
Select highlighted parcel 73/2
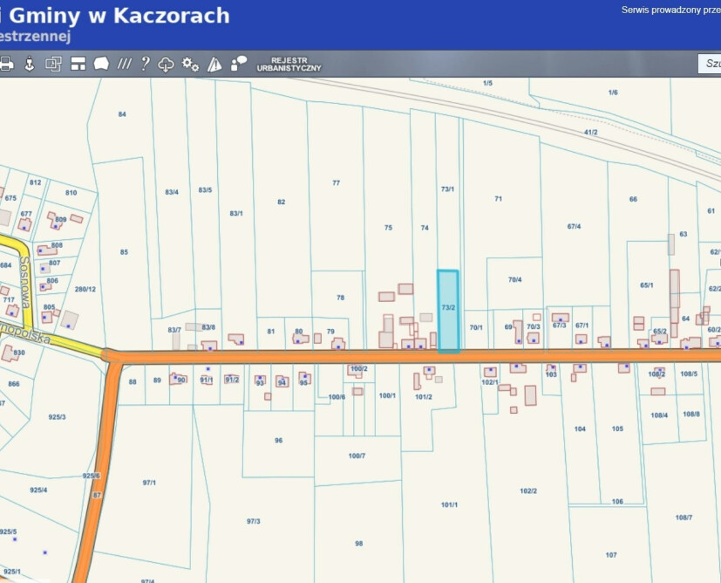[x=448, y=311]
